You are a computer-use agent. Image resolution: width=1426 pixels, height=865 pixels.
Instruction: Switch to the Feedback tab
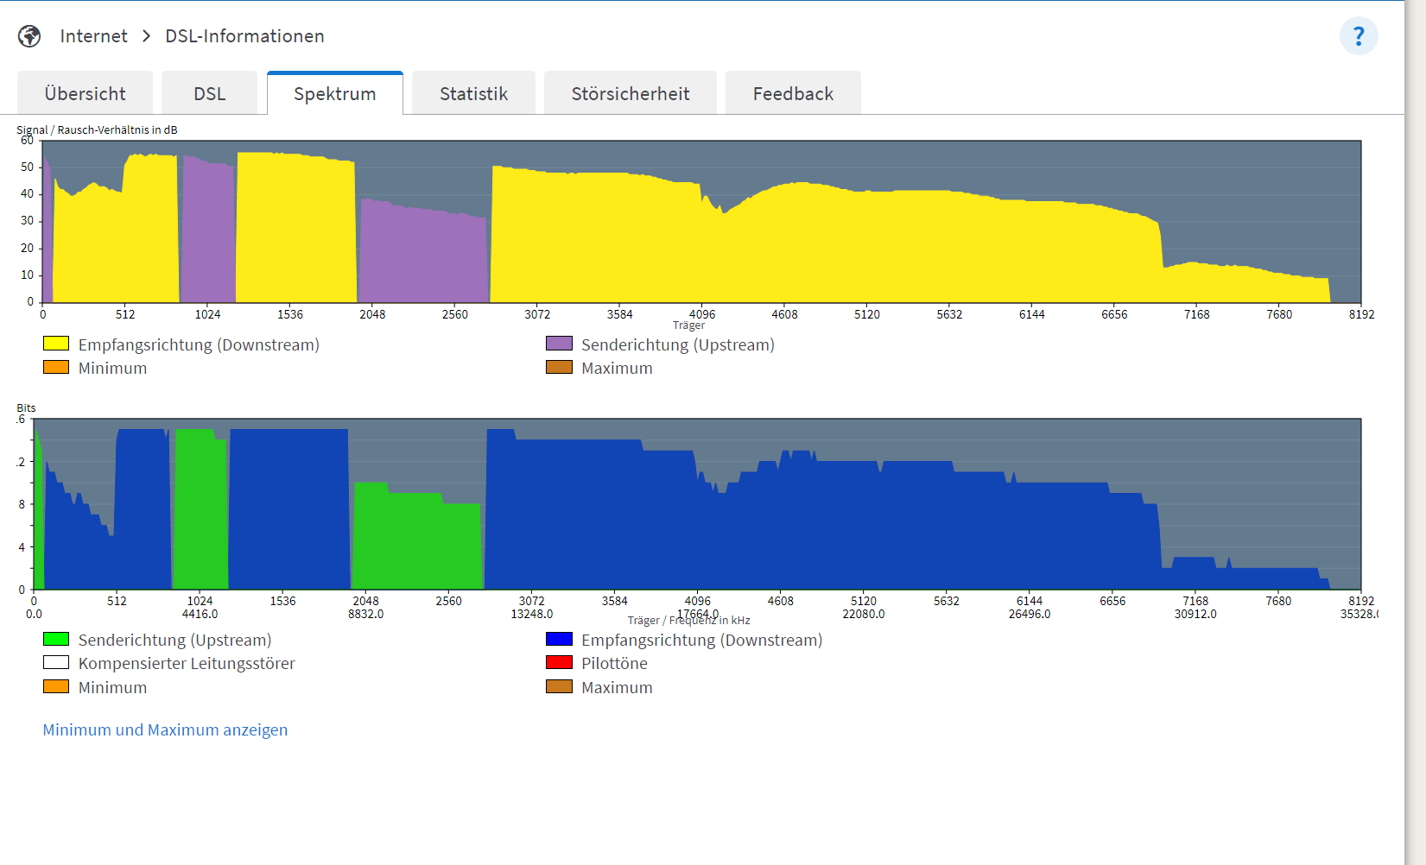tap(793, 93)
